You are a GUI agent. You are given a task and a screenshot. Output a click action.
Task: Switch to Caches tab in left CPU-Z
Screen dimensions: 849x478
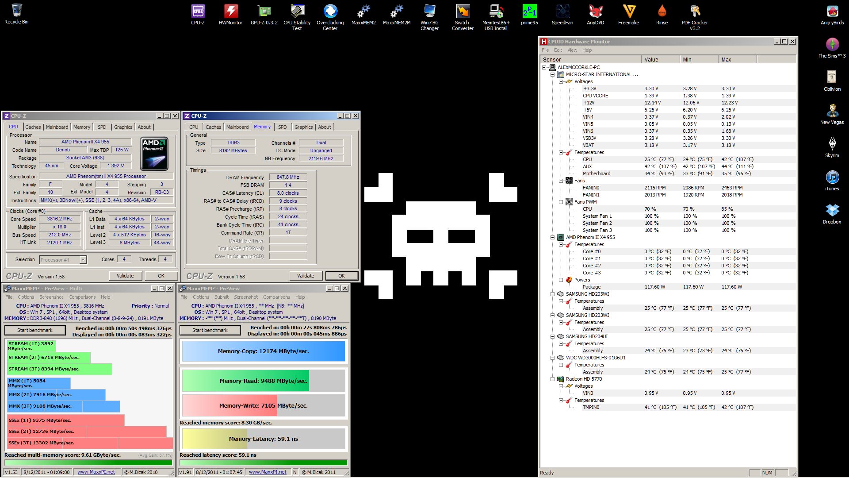click(x=33, y=127)
